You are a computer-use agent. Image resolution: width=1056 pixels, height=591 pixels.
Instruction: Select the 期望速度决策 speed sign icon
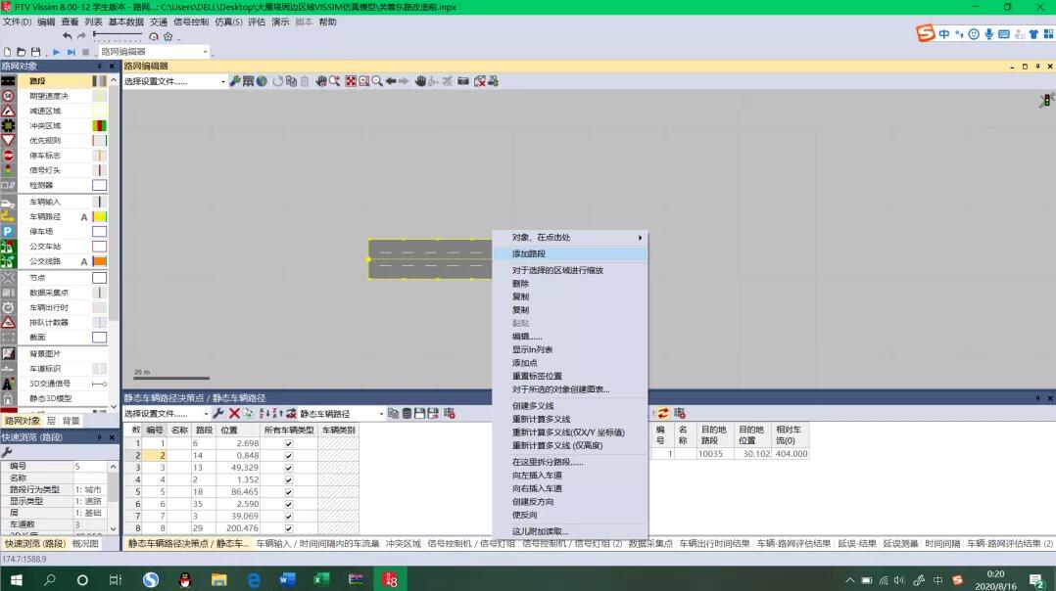pyautogui.click(x=8, y=96)
